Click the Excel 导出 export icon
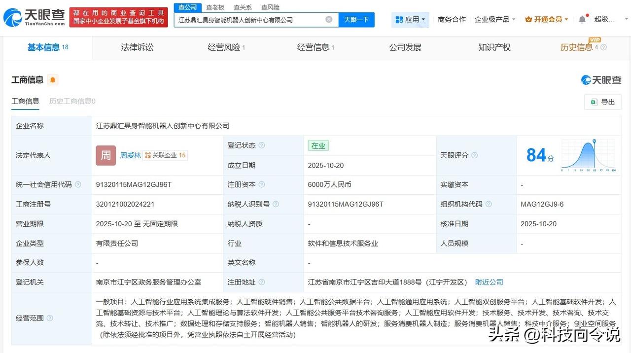The height and width of the screenshot is (353, 631). click(594, 102)
